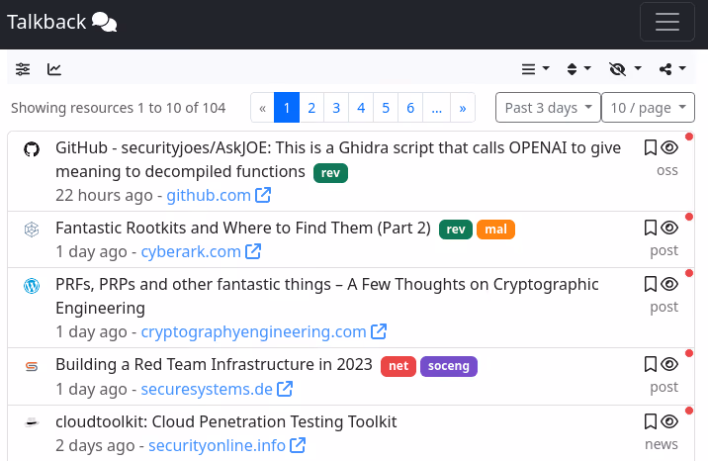
Task: Select page 1 in pagination
Action: point(287,108)
